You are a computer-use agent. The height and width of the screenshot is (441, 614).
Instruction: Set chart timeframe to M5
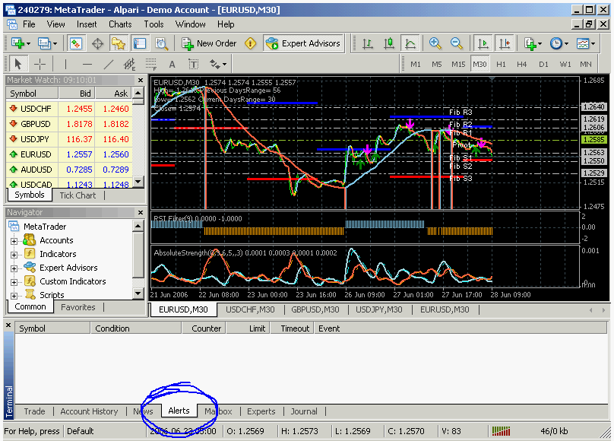click(x=437, y=64)
